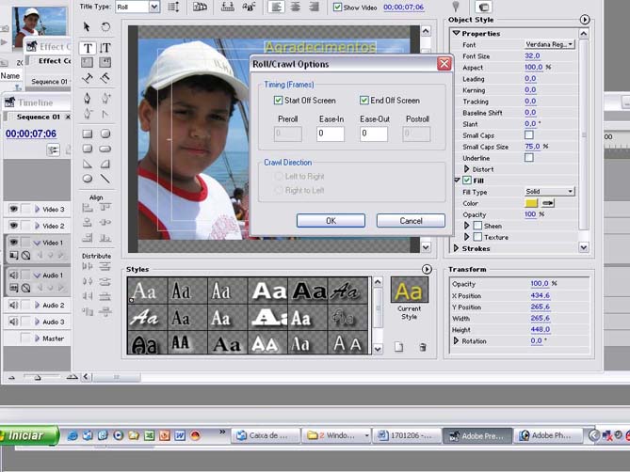
Task: Delete style using trash icon
Action: pyautogui.click(x=422, y=347)
